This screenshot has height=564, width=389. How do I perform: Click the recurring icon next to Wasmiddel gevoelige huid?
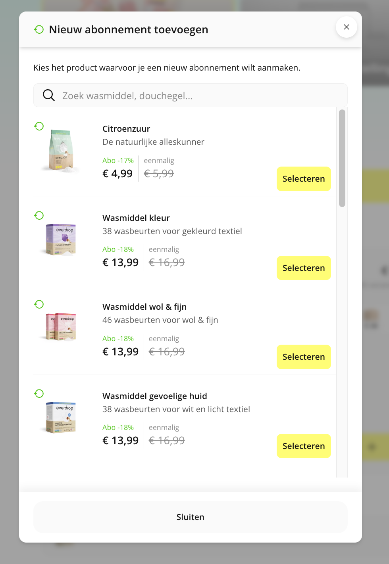39,393
